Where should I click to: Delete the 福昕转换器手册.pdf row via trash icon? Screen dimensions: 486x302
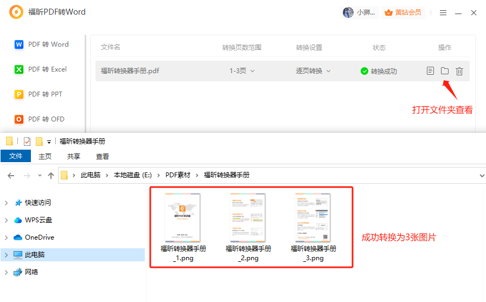459,71
